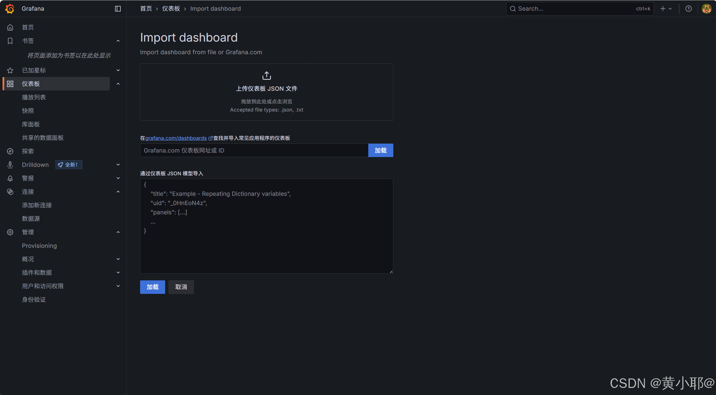Image resolution: width=716 pixels, height=395 pixels.
Task: Click the Home house icon
Action: tap(10, 27)
